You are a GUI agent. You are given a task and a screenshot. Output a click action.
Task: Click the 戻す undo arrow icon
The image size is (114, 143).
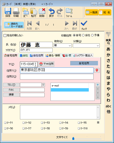[x=52, y=11]
